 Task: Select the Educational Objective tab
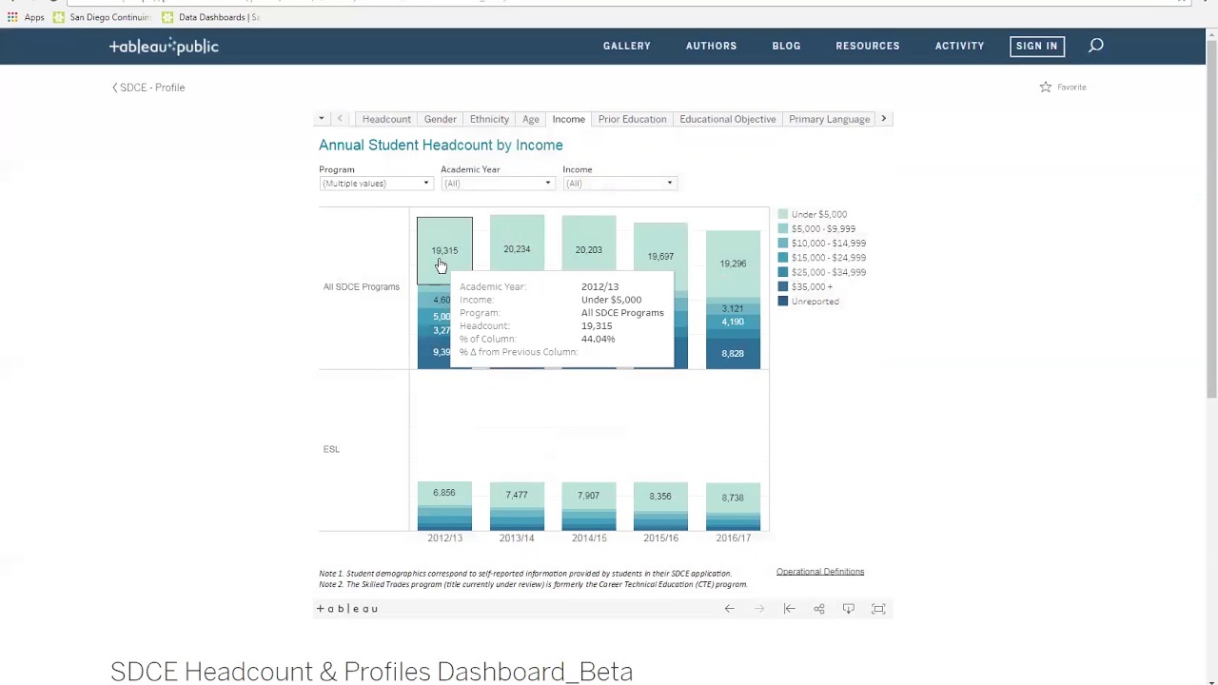coord(728,119)
